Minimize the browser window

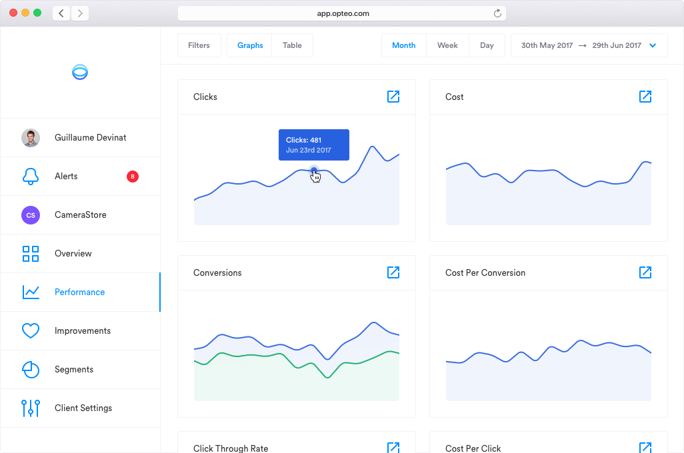pos(25,13)
